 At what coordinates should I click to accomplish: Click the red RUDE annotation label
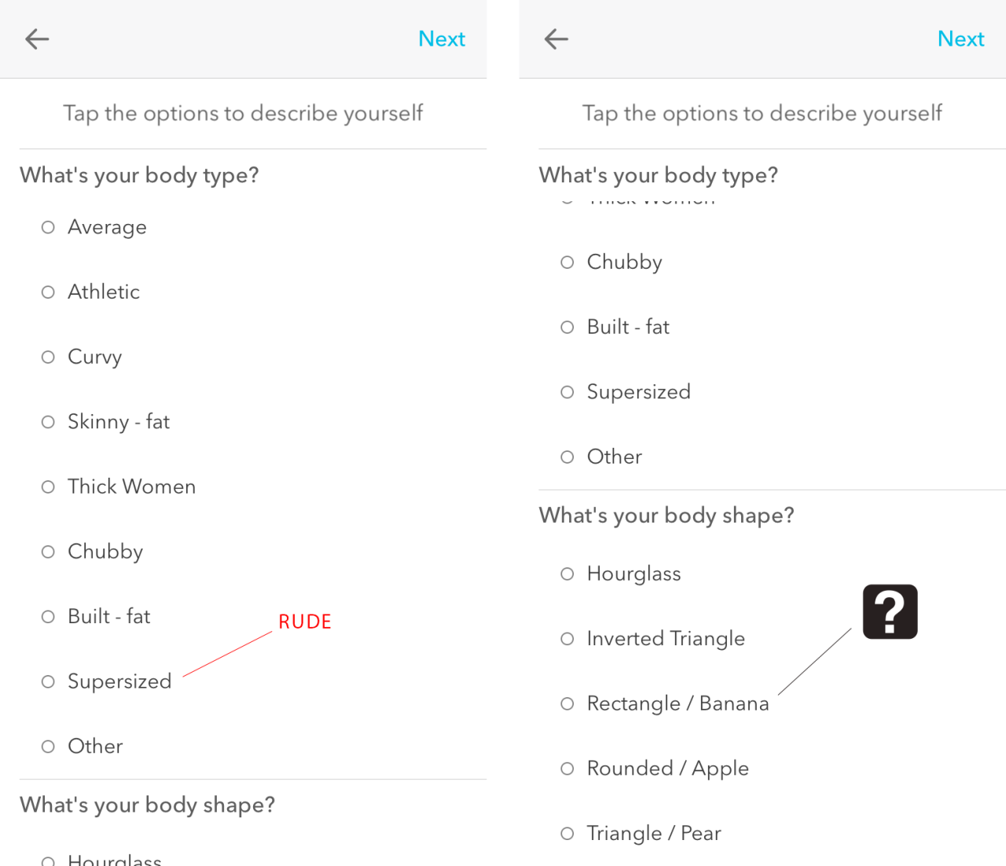coord(305,622)
